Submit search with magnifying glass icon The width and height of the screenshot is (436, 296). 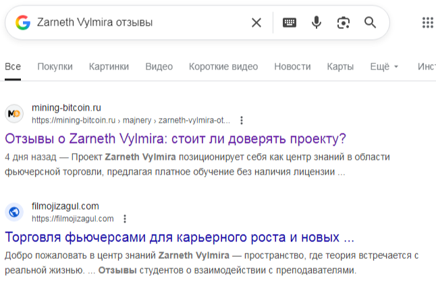pyautogui.click(x=370, y=23)
